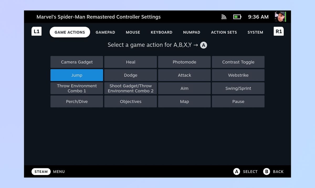Click the R1 shoulder button indicator
The image size is (315, 188).
pyautogui.click(x=279, y=31)
